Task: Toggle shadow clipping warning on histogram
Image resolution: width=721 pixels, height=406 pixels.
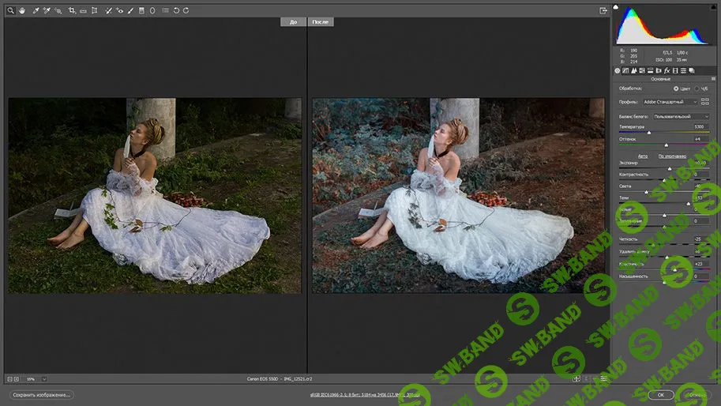Action: click(616, 6)
